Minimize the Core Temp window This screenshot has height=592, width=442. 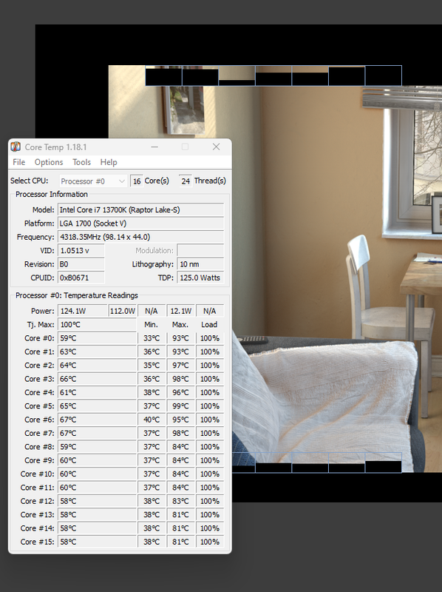(154, 147)
